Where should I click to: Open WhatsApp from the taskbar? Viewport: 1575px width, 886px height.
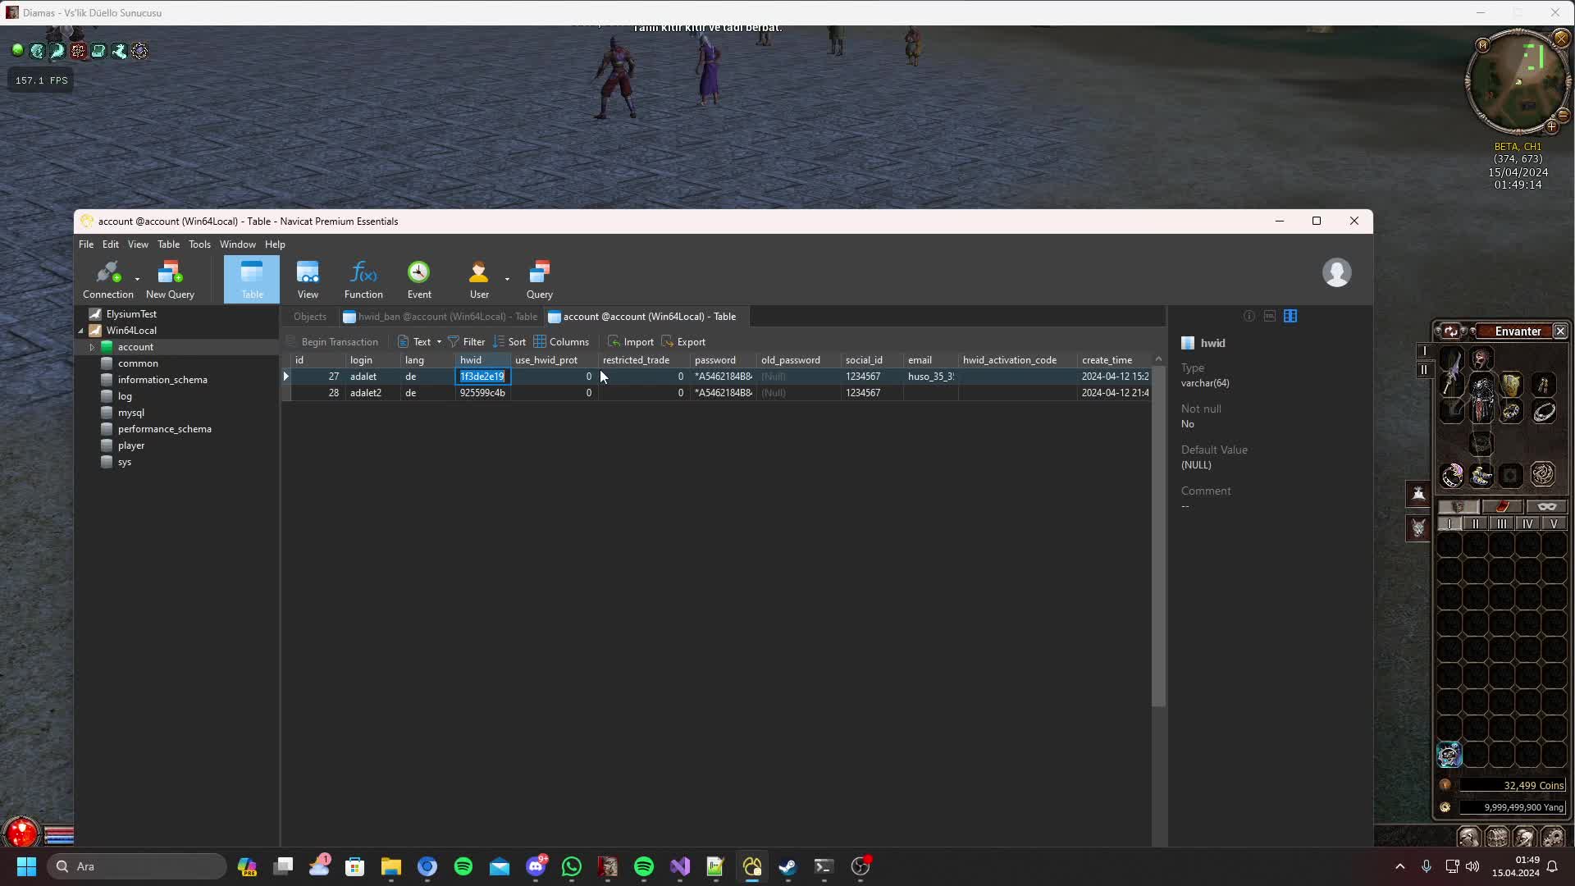coord(572,866)
